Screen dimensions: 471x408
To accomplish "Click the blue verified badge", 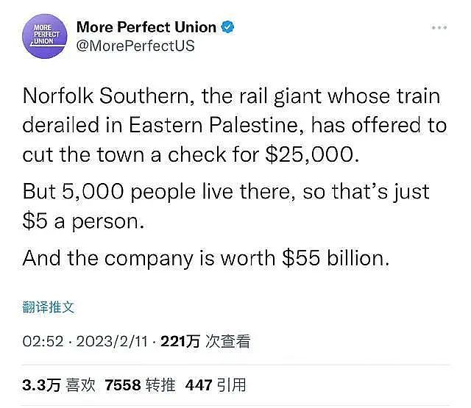I will (x=227, y=27).
